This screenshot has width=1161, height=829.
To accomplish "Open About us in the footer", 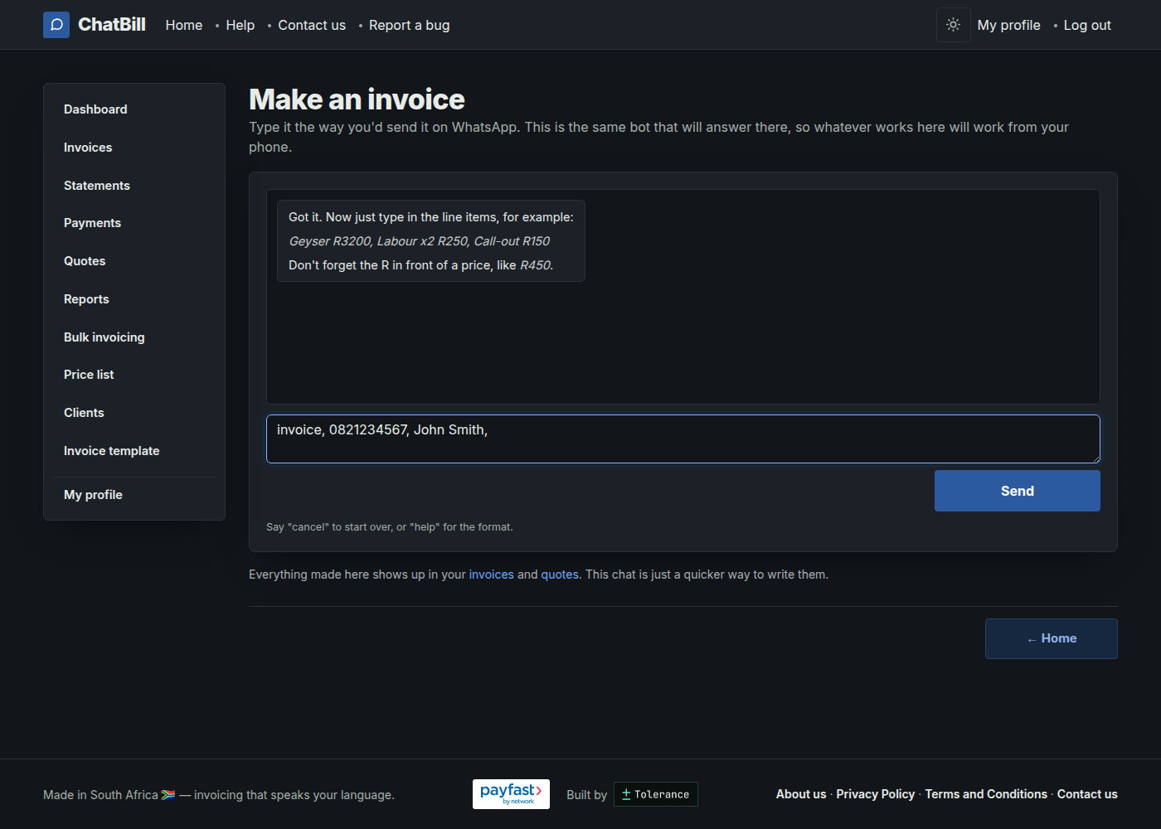I will [801, 794].
